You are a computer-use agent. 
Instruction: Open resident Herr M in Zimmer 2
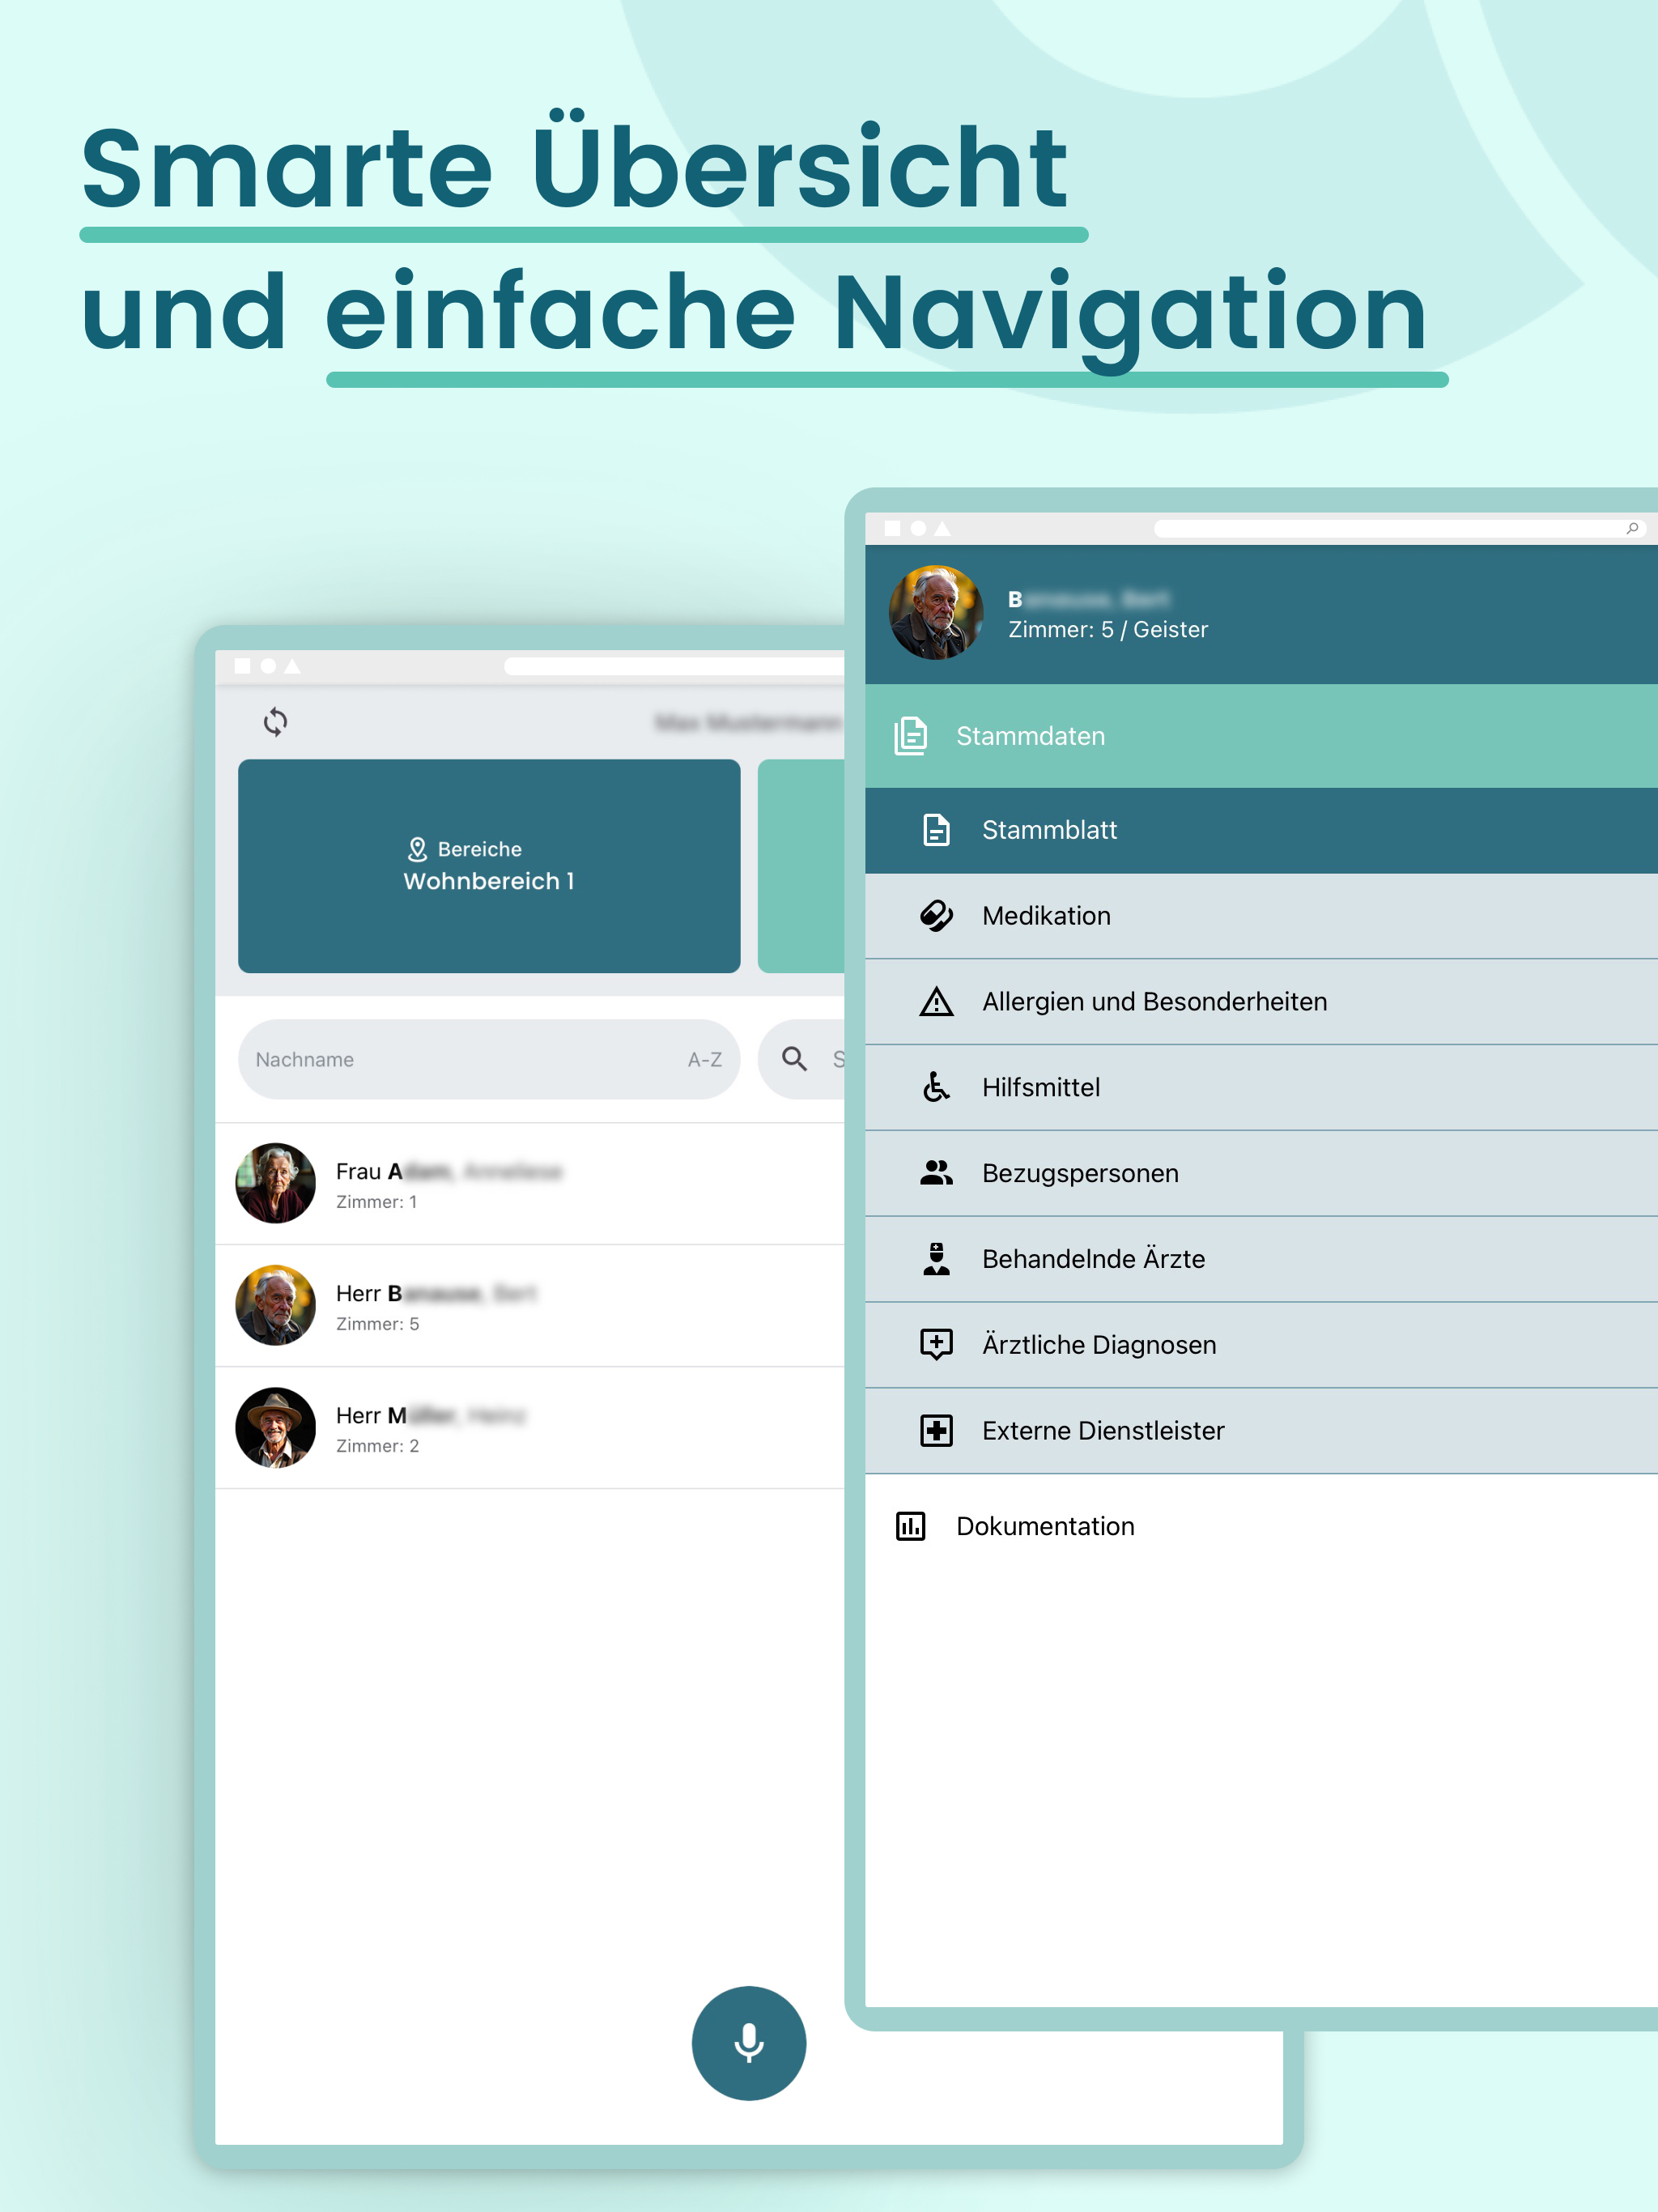coord(530,1428)
